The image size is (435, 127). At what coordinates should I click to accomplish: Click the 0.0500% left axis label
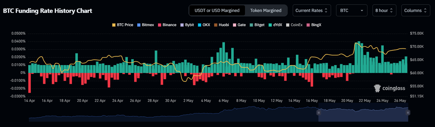tap(18, 33)
